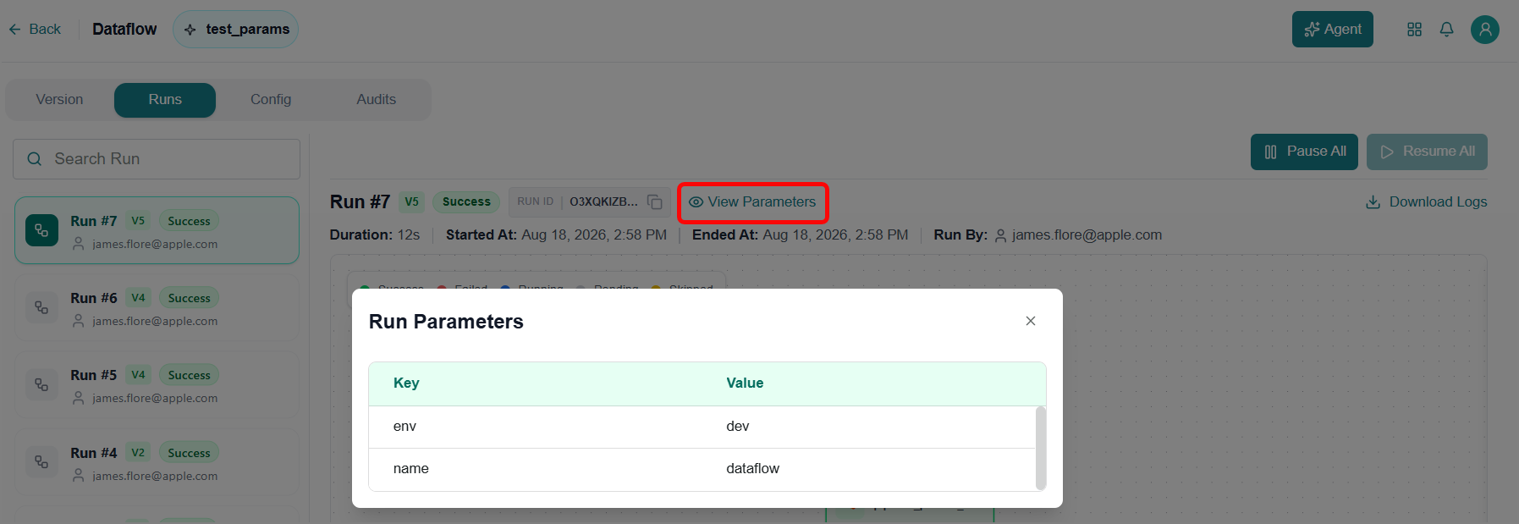The width and height of the screenshot is (1519, 524).
Task: Focus the Search Run field
Action: pos(157,159)
